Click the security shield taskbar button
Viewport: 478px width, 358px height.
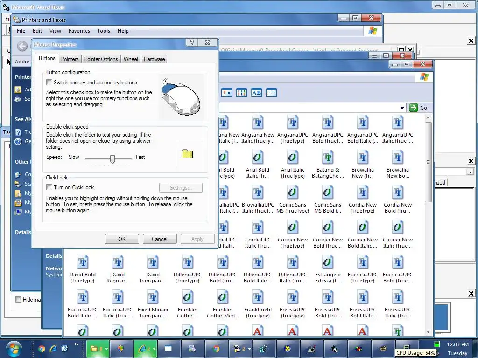[x=121, y=349]
